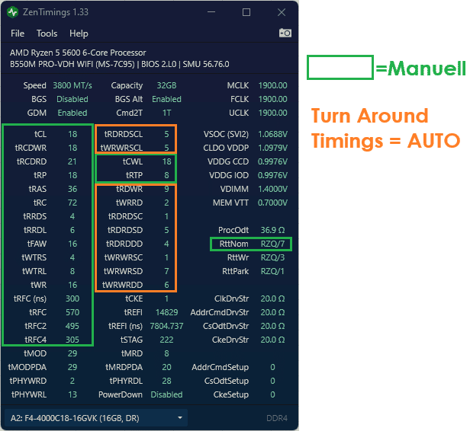
Task: Minimize the ZenTimings window
Action: click(x=211, y=12)
